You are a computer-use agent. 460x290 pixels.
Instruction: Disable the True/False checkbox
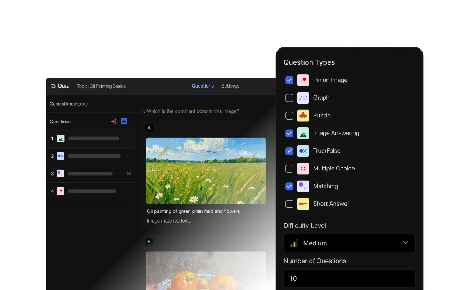[x=289, y=151]
